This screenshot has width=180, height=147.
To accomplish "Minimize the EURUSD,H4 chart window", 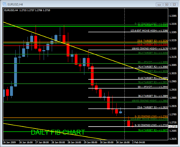I will [159, 5].
